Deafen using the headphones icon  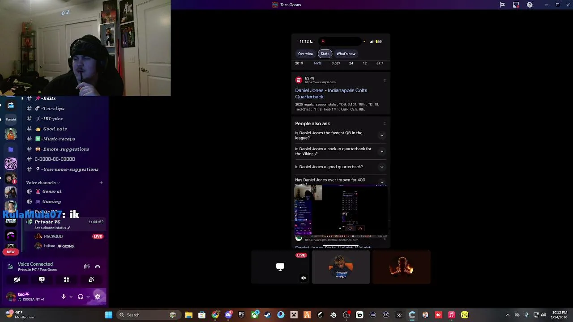click(81, 297)
